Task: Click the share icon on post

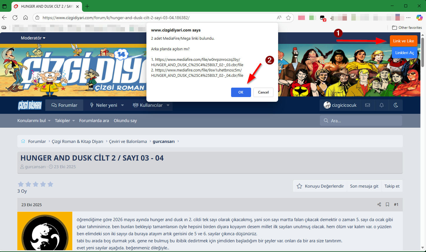Action: coord(379,204)
